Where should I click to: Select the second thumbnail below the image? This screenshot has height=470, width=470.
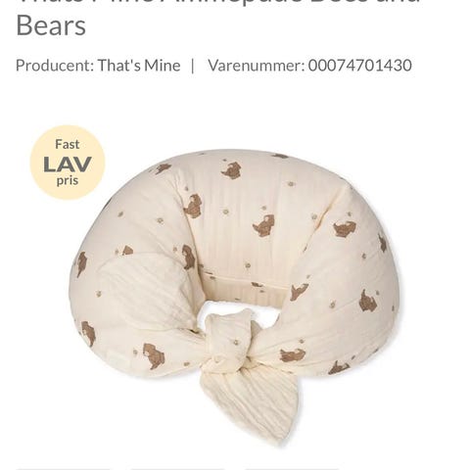pyautogui.click(x=178, y=469)
